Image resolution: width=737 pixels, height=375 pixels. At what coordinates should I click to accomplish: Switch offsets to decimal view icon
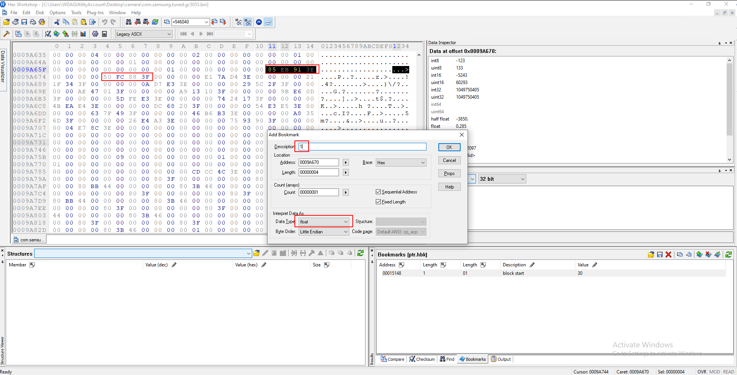[239, 22]
